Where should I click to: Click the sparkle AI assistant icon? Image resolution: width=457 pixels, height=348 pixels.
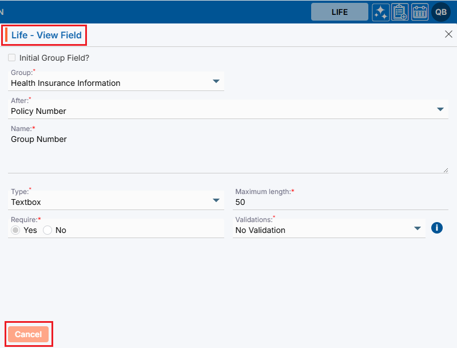[381, 12]
